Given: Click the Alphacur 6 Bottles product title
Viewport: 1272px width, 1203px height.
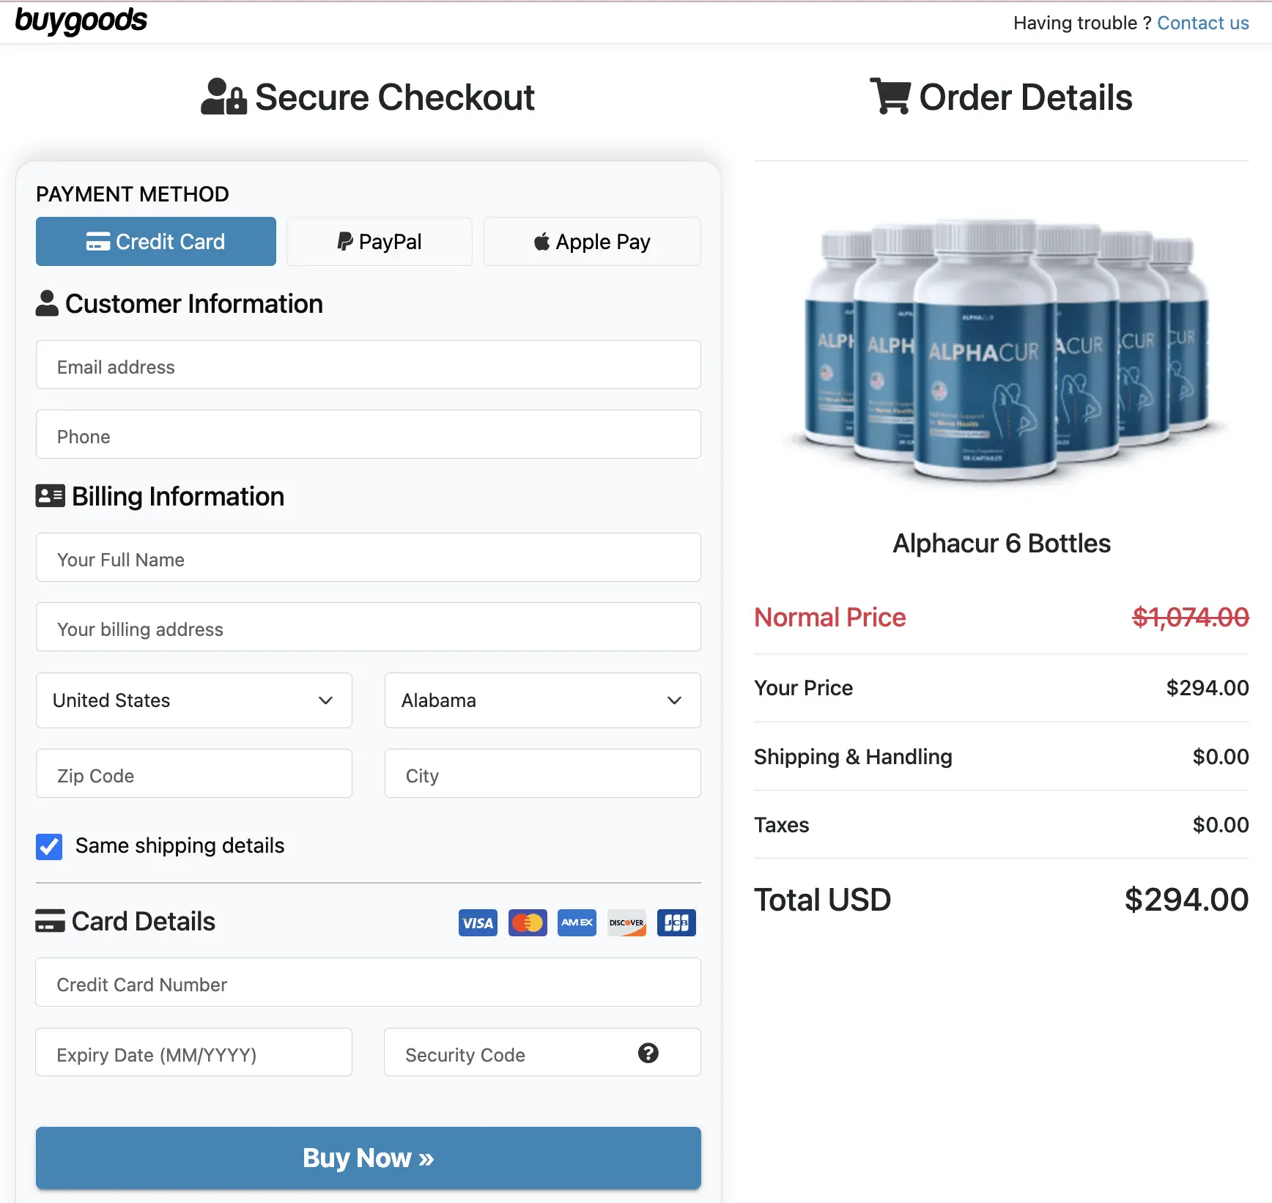Looking at the screenshot, I should [x=1002, y=544].
